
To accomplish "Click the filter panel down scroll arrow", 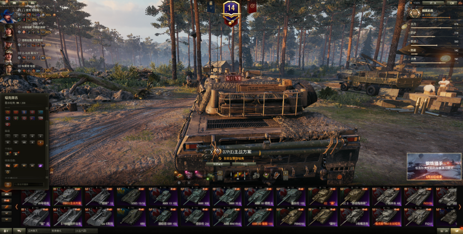I will (47, 178).
